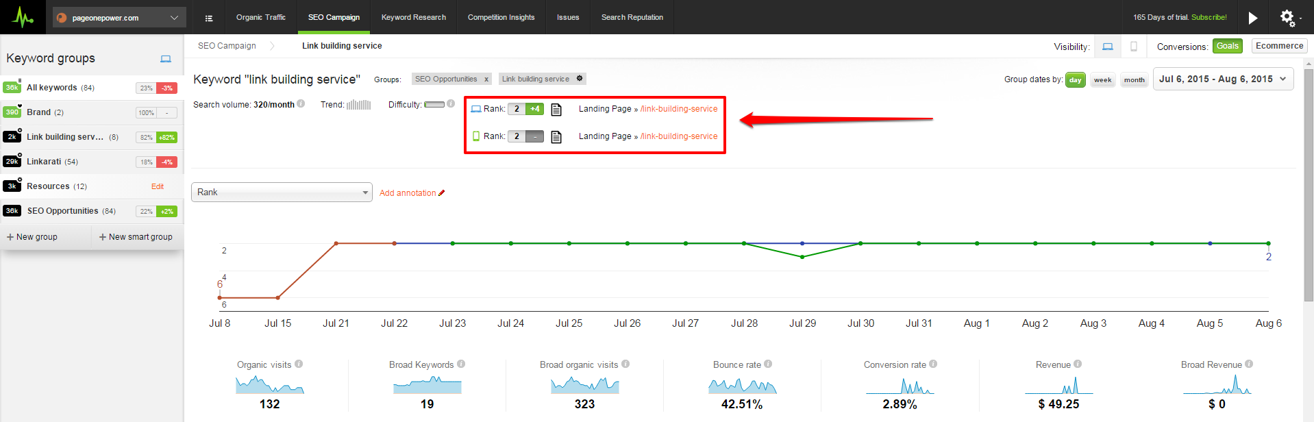This screenshot has height=422, width=1314.
Task: Expand the Jul 6 - Aug 6 date range picker
Action: click(x=1223, y=79)
